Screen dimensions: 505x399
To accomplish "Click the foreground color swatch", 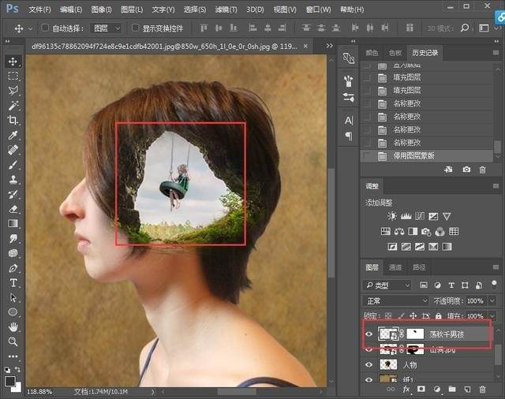I will pos(11,380).
